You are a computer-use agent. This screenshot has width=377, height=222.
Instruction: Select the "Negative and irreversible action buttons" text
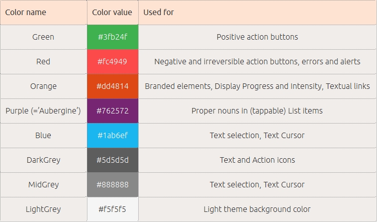[x=257, y=62]
